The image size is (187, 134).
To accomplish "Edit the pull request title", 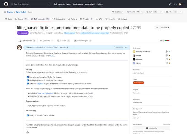I will coord(157,27).
